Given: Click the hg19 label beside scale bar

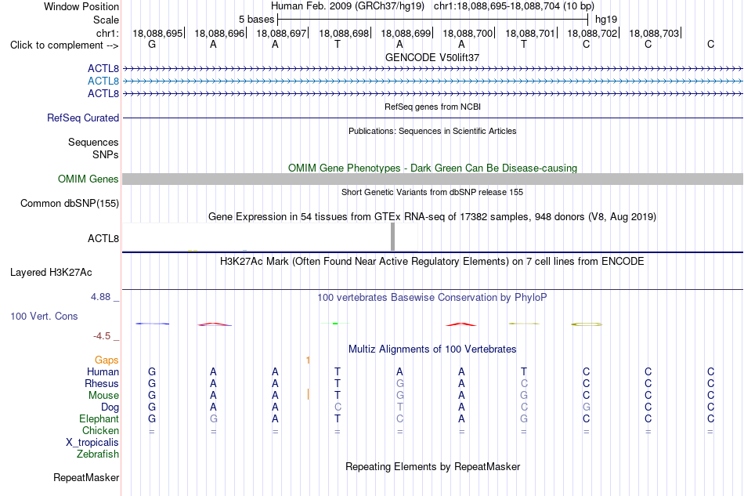Looking at the screenshot, I should [x=606, y=20].
